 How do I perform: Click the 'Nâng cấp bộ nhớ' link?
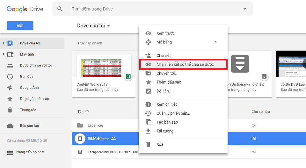[x=30, y=152]
